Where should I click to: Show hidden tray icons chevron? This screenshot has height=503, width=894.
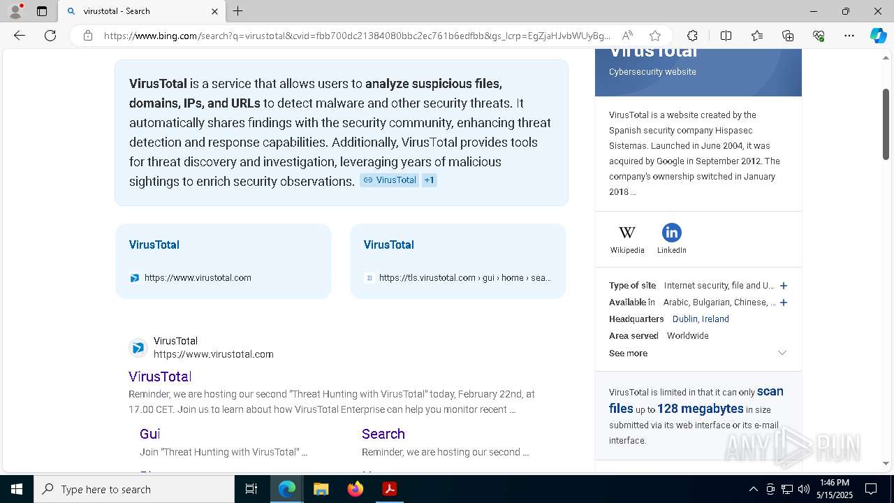753,489
